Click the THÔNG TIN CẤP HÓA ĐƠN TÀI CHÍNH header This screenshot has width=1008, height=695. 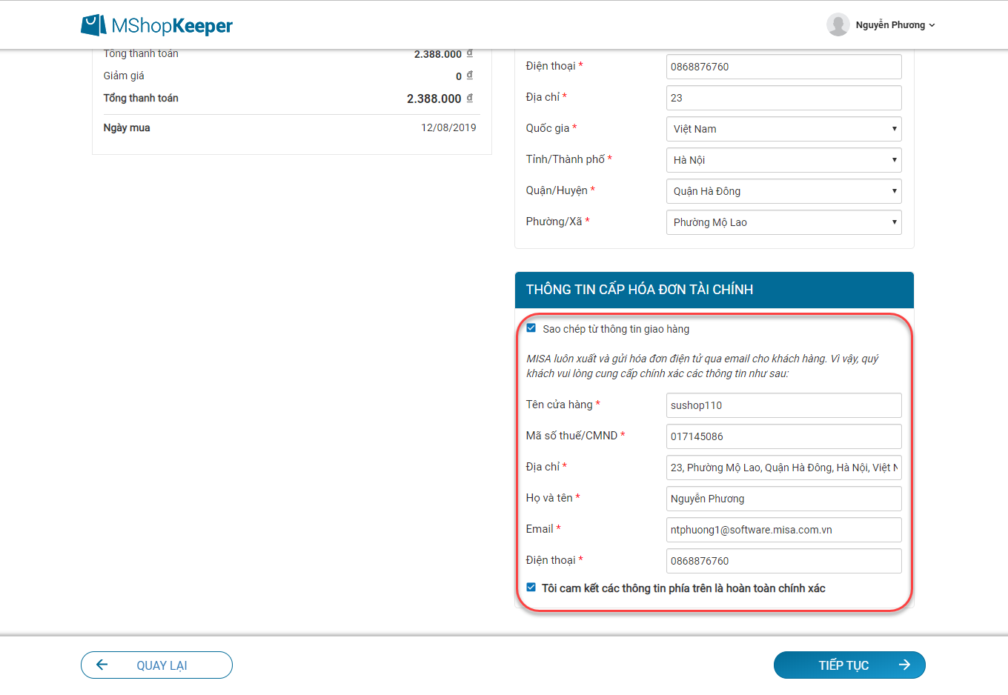click(x=714, y=290)
